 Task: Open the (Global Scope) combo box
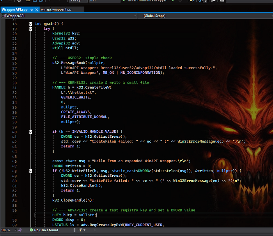pos(206,16)
